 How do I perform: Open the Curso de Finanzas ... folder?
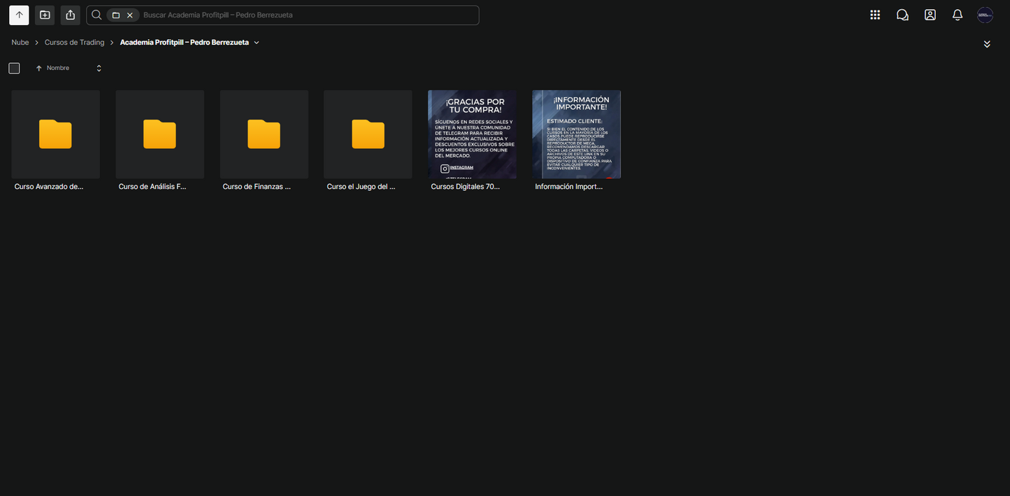[x=264, y=134]
